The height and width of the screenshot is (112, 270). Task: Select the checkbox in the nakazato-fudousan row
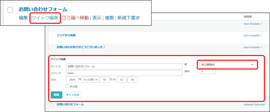[52, 104]
